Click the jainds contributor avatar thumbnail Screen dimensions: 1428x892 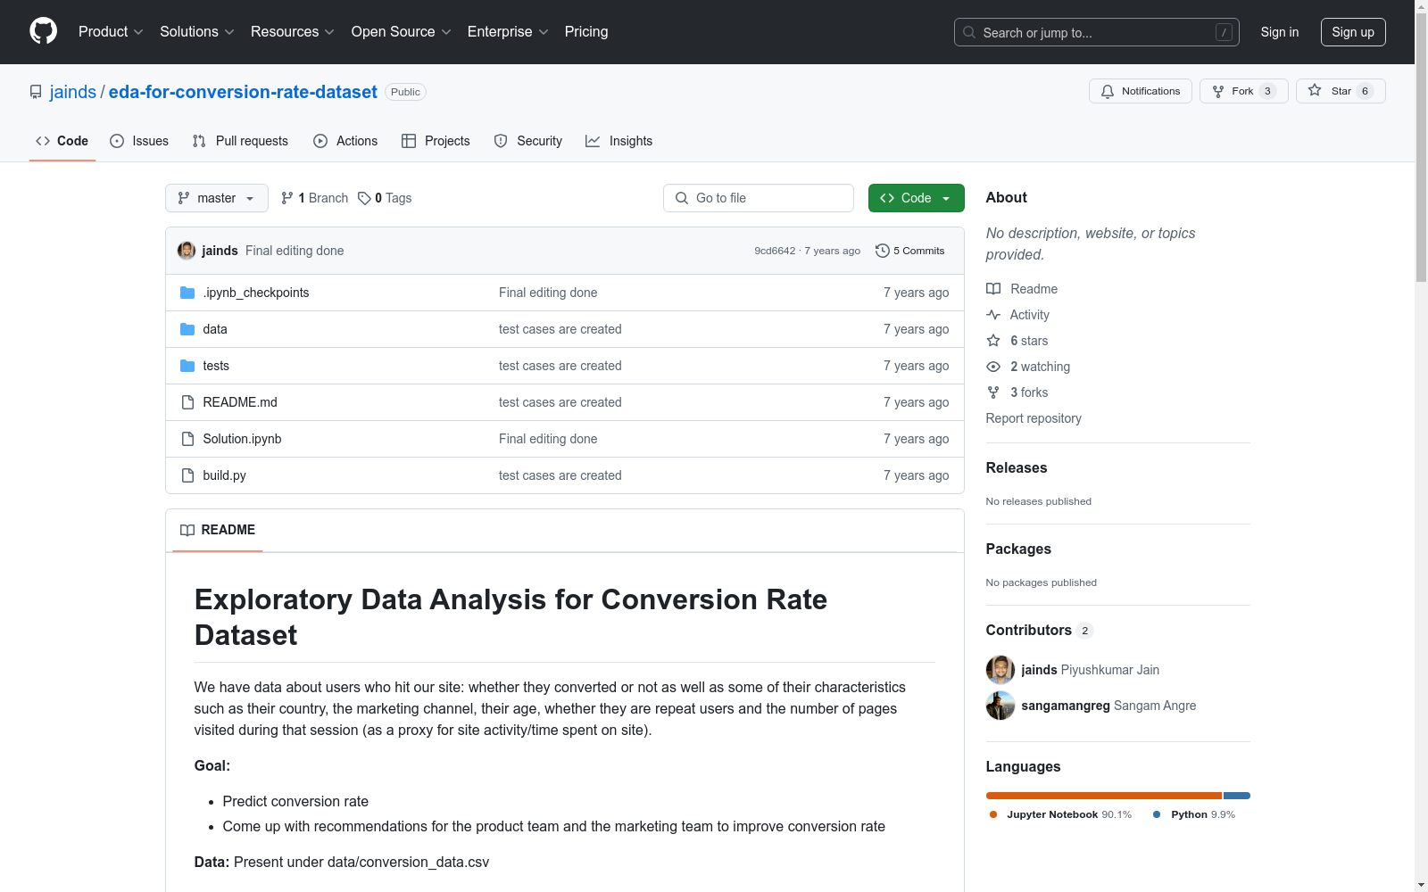coord(1000,670)
